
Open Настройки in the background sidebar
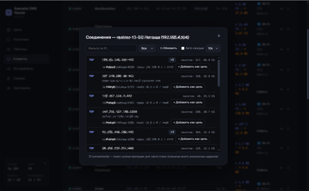(x=27, y=88)
